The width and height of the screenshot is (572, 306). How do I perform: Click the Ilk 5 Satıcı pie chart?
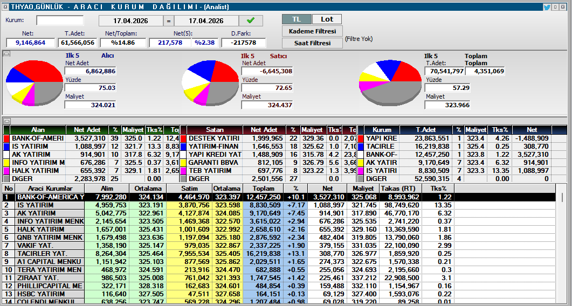click(x=210, y=83)
